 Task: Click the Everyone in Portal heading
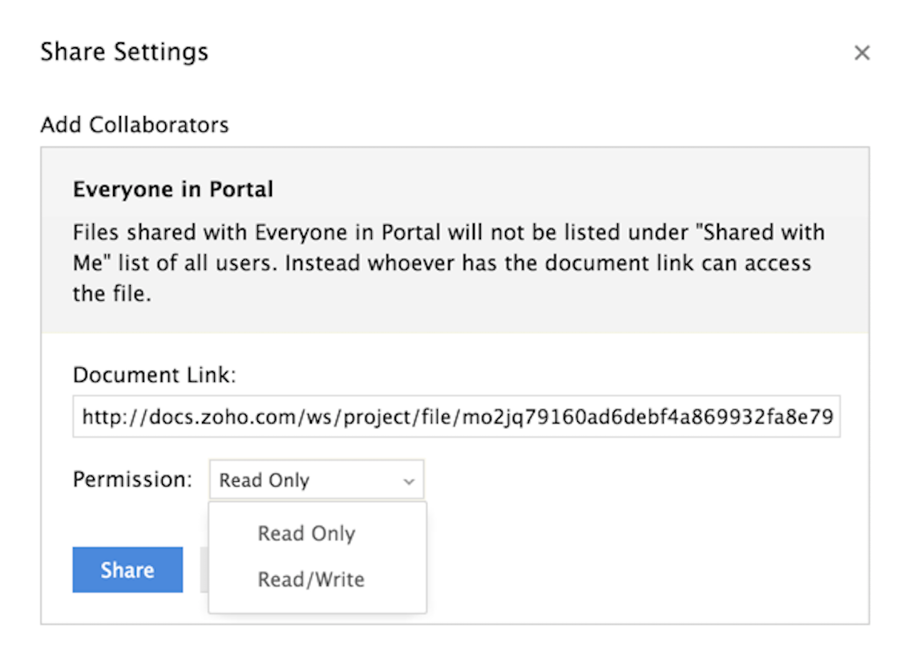[x=173, y=190]
